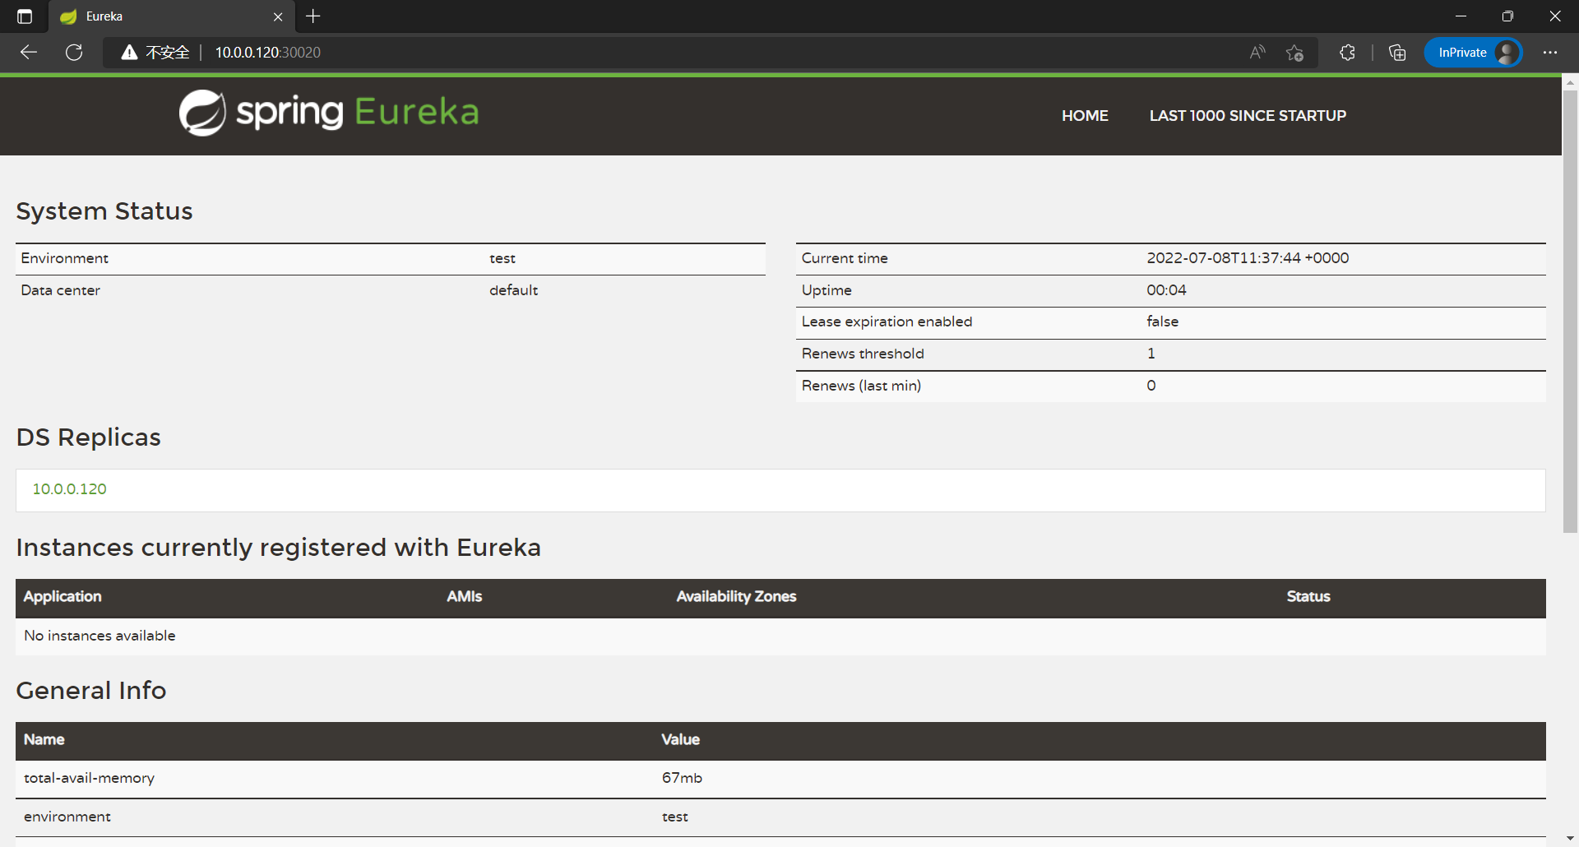Viewport: 1579px width, 847px height.
Task: Click Data center value default
Action: tap(513, 290)
